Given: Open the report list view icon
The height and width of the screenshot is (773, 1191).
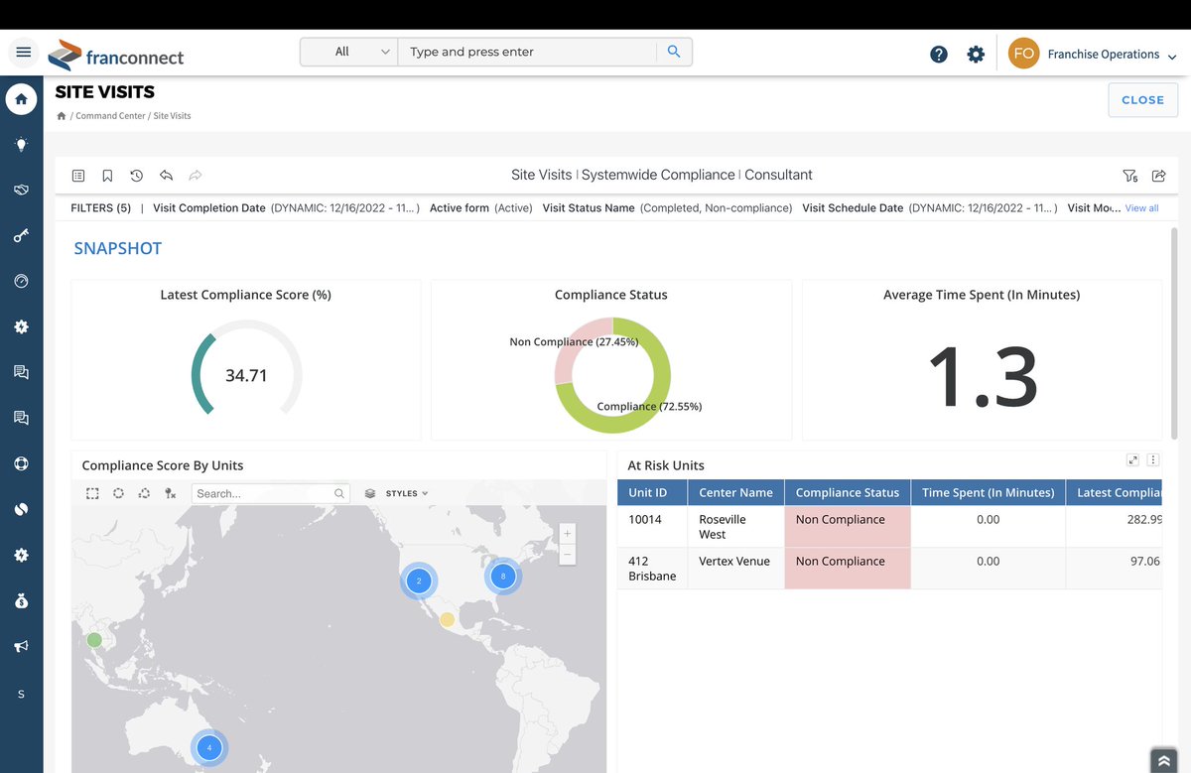Looking at the screenshot, I should [x=78, y=176].
